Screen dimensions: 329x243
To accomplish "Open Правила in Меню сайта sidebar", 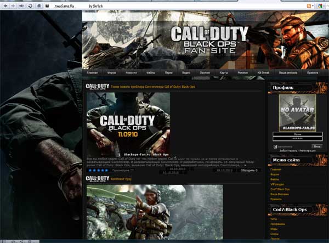I will point(276,199).
